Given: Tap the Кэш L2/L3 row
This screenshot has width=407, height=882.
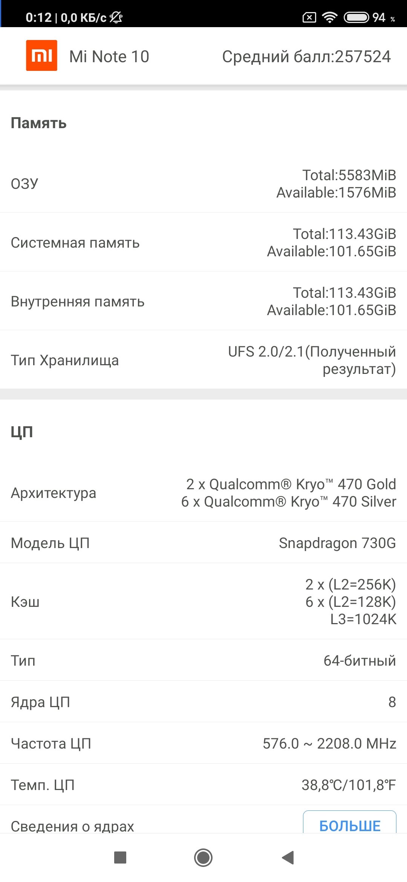Looking at the screenshot, I should tap(203, 602).
